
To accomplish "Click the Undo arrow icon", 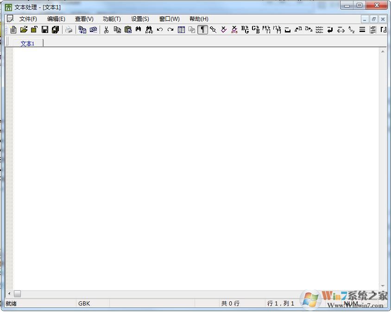I will click(x=160, y=30).
